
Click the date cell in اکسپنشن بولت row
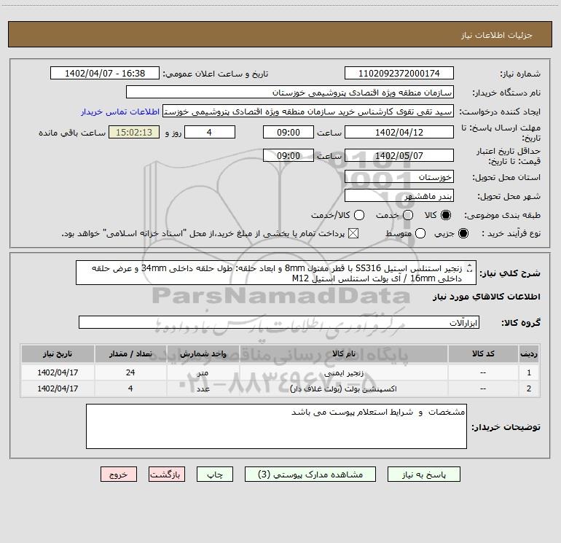coord(58,388)
